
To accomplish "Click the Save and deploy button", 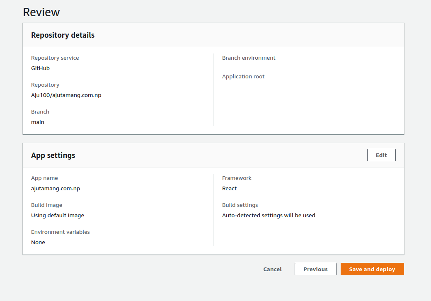I will point(372,269).
